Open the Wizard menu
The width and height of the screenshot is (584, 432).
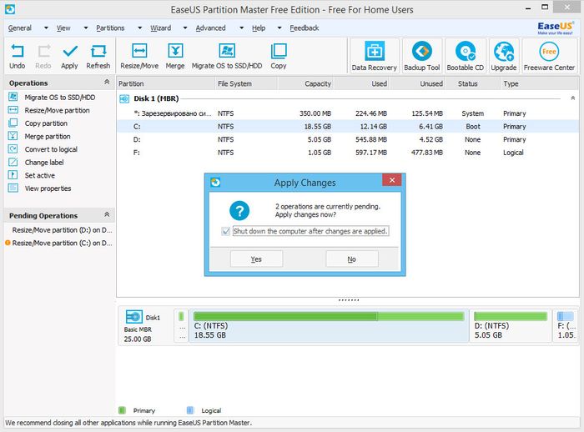[160, 28]
